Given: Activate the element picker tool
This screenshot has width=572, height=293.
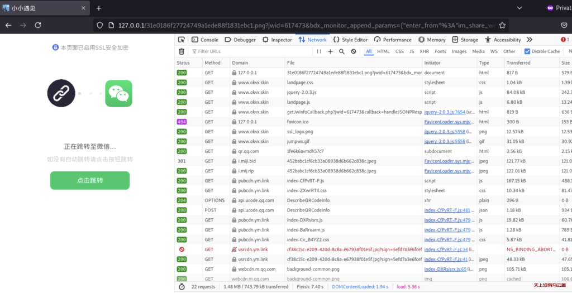Looking at the screenshot, I should coord(182,40).
